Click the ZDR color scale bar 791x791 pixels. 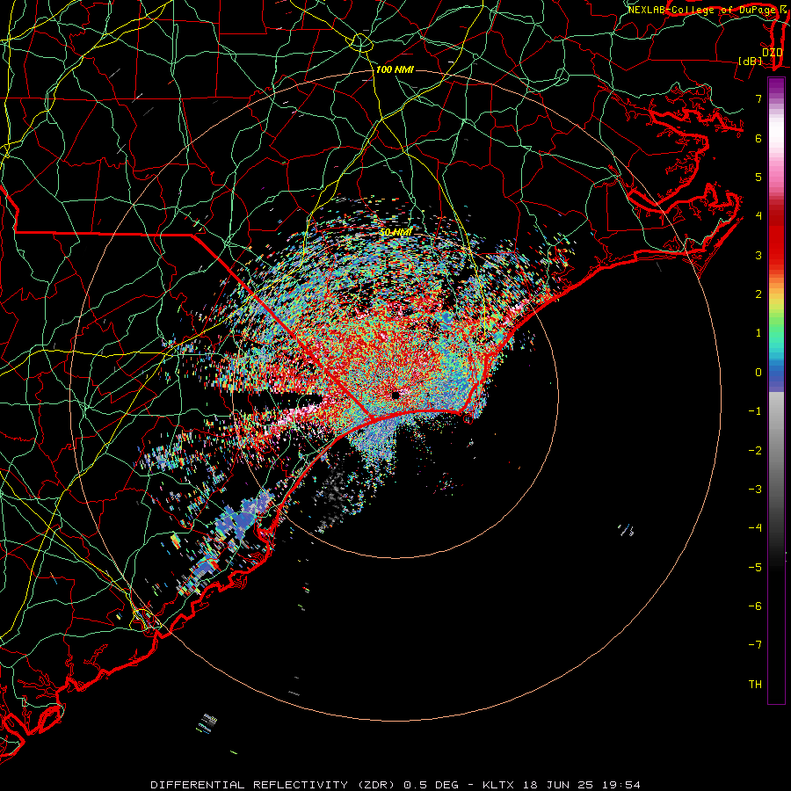(x=776, y=390)
